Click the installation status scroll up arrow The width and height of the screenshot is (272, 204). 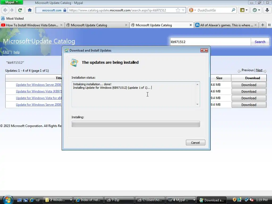[197, 84]
